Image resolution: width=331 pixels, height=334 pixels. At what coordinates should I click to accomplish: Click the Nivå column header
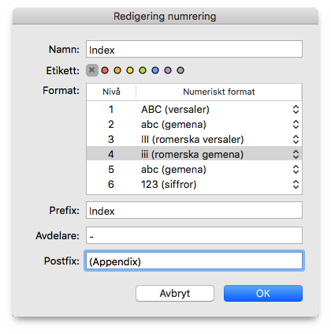tap(111, 92)
